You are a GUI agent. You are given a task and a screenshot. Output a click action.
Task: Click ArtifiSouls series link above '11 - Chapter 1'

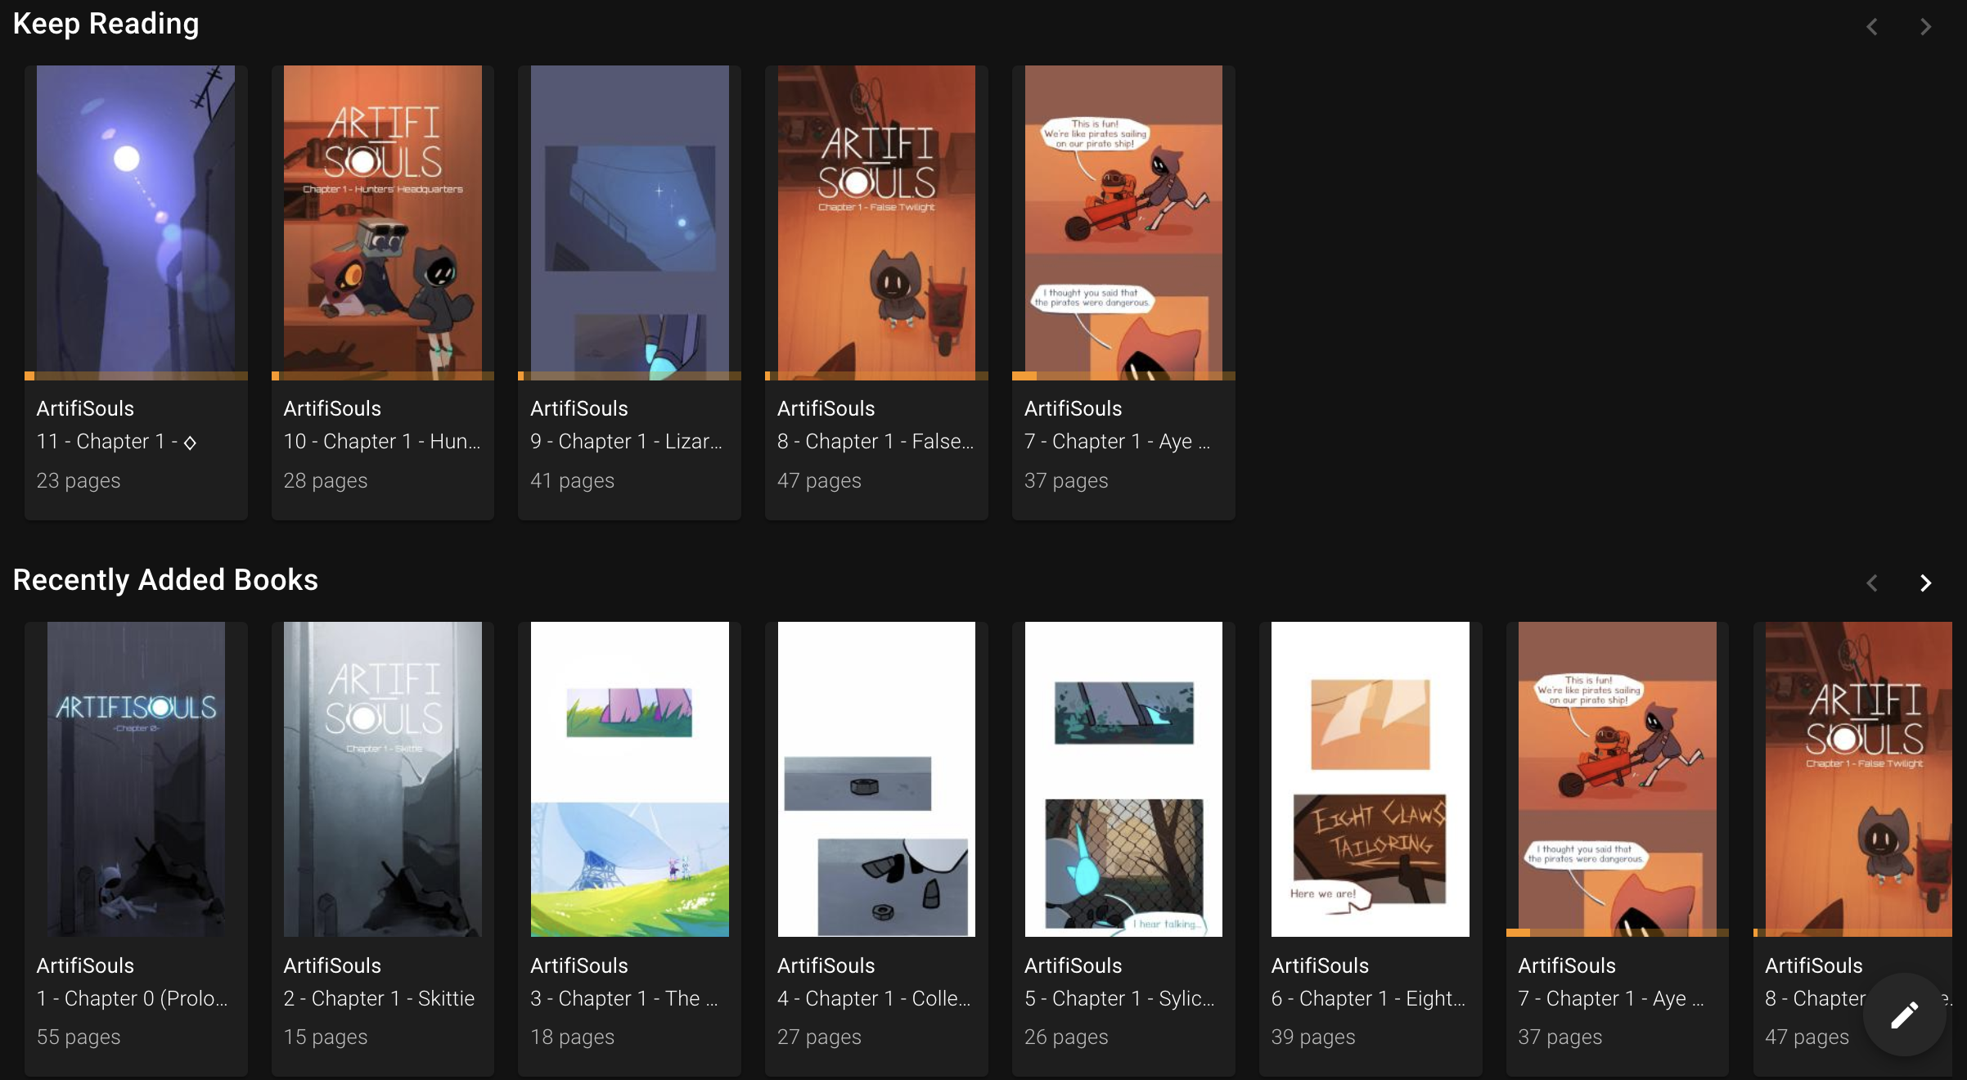point(85,408)
